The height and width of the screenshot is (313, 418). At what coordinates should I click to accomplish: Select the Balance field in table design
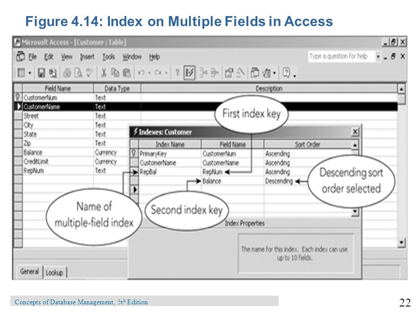click(x=58, y=152)
